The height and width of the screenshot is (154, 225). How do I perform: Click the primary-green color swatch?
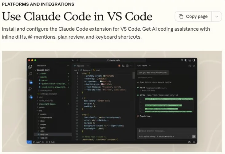point(104,76)
